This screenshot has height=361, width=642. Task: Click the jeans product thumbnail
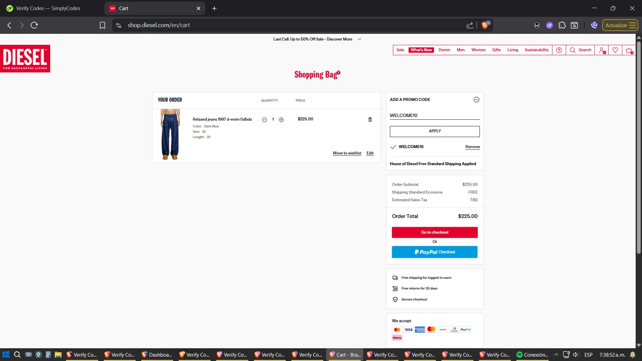(170, 134)
